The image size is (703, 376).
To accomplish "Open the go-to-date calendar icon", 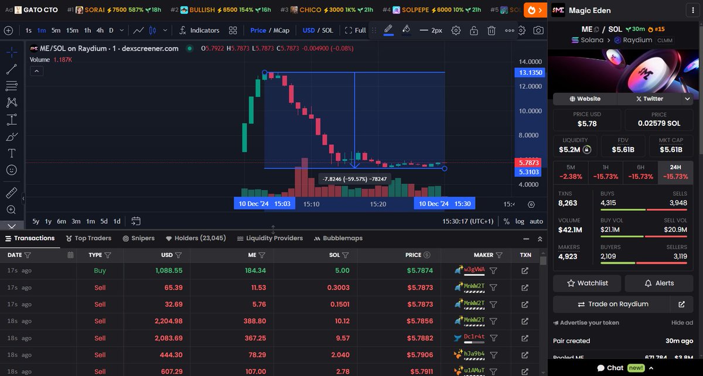I will pyautogui.click(x=136, y=221).
